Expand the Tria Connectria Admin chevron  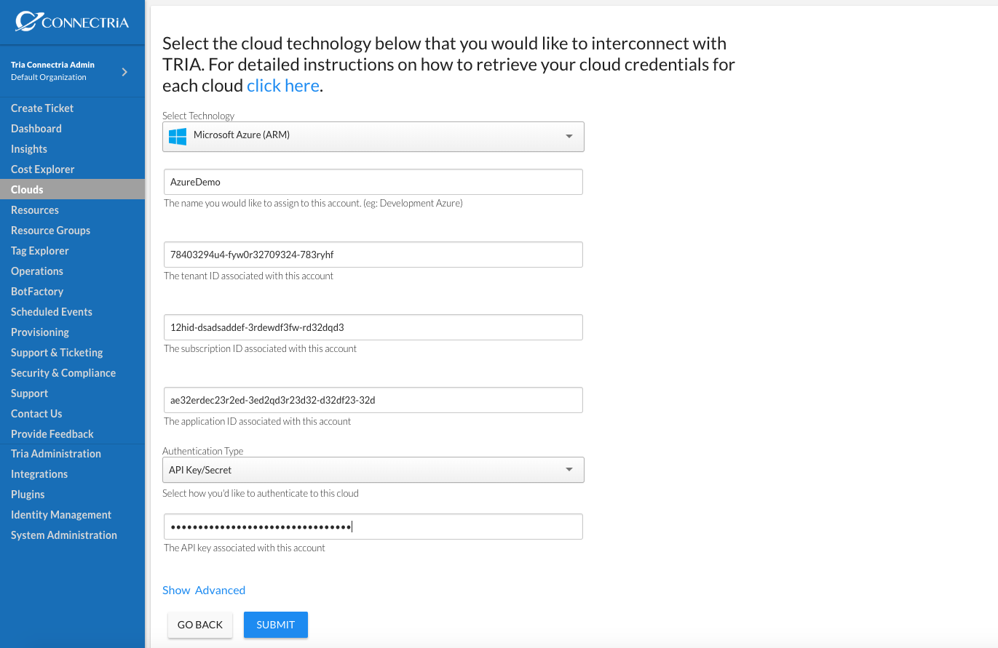click(x=124, y=71)
